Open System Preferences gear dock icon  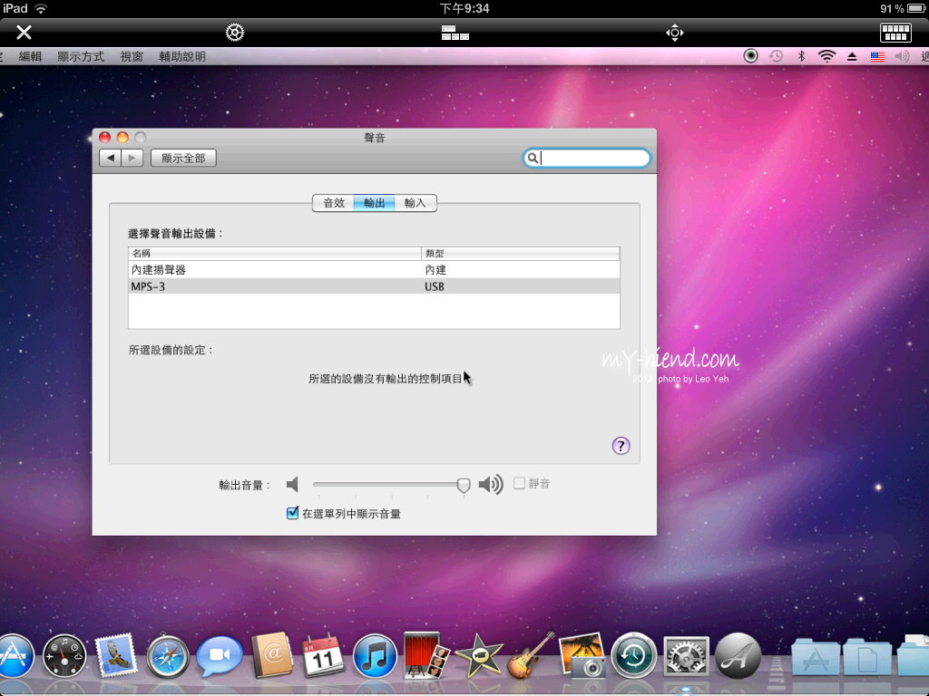(686, 656)
